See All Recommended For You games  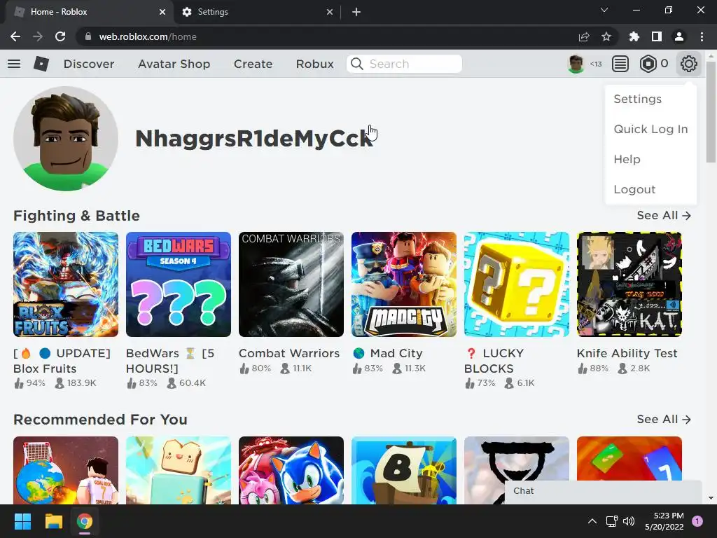(x=664, y=419)
